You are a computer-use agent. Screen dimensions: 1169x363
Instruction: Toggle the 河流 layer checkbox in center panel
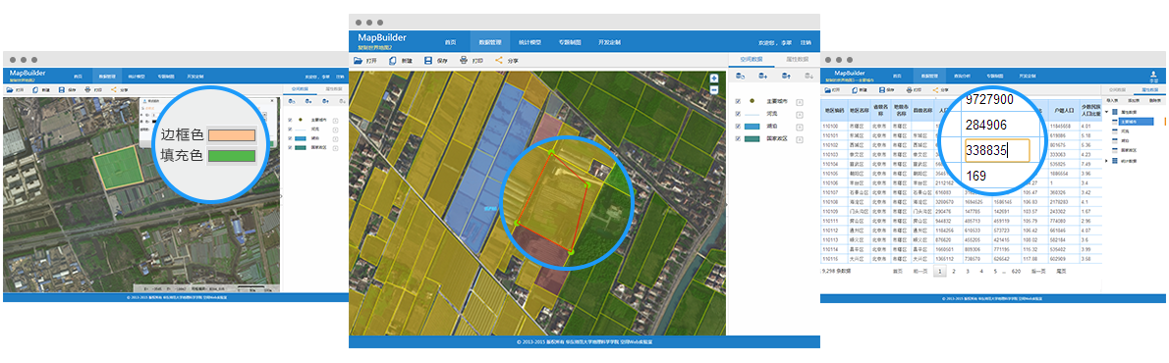(738, 114)
